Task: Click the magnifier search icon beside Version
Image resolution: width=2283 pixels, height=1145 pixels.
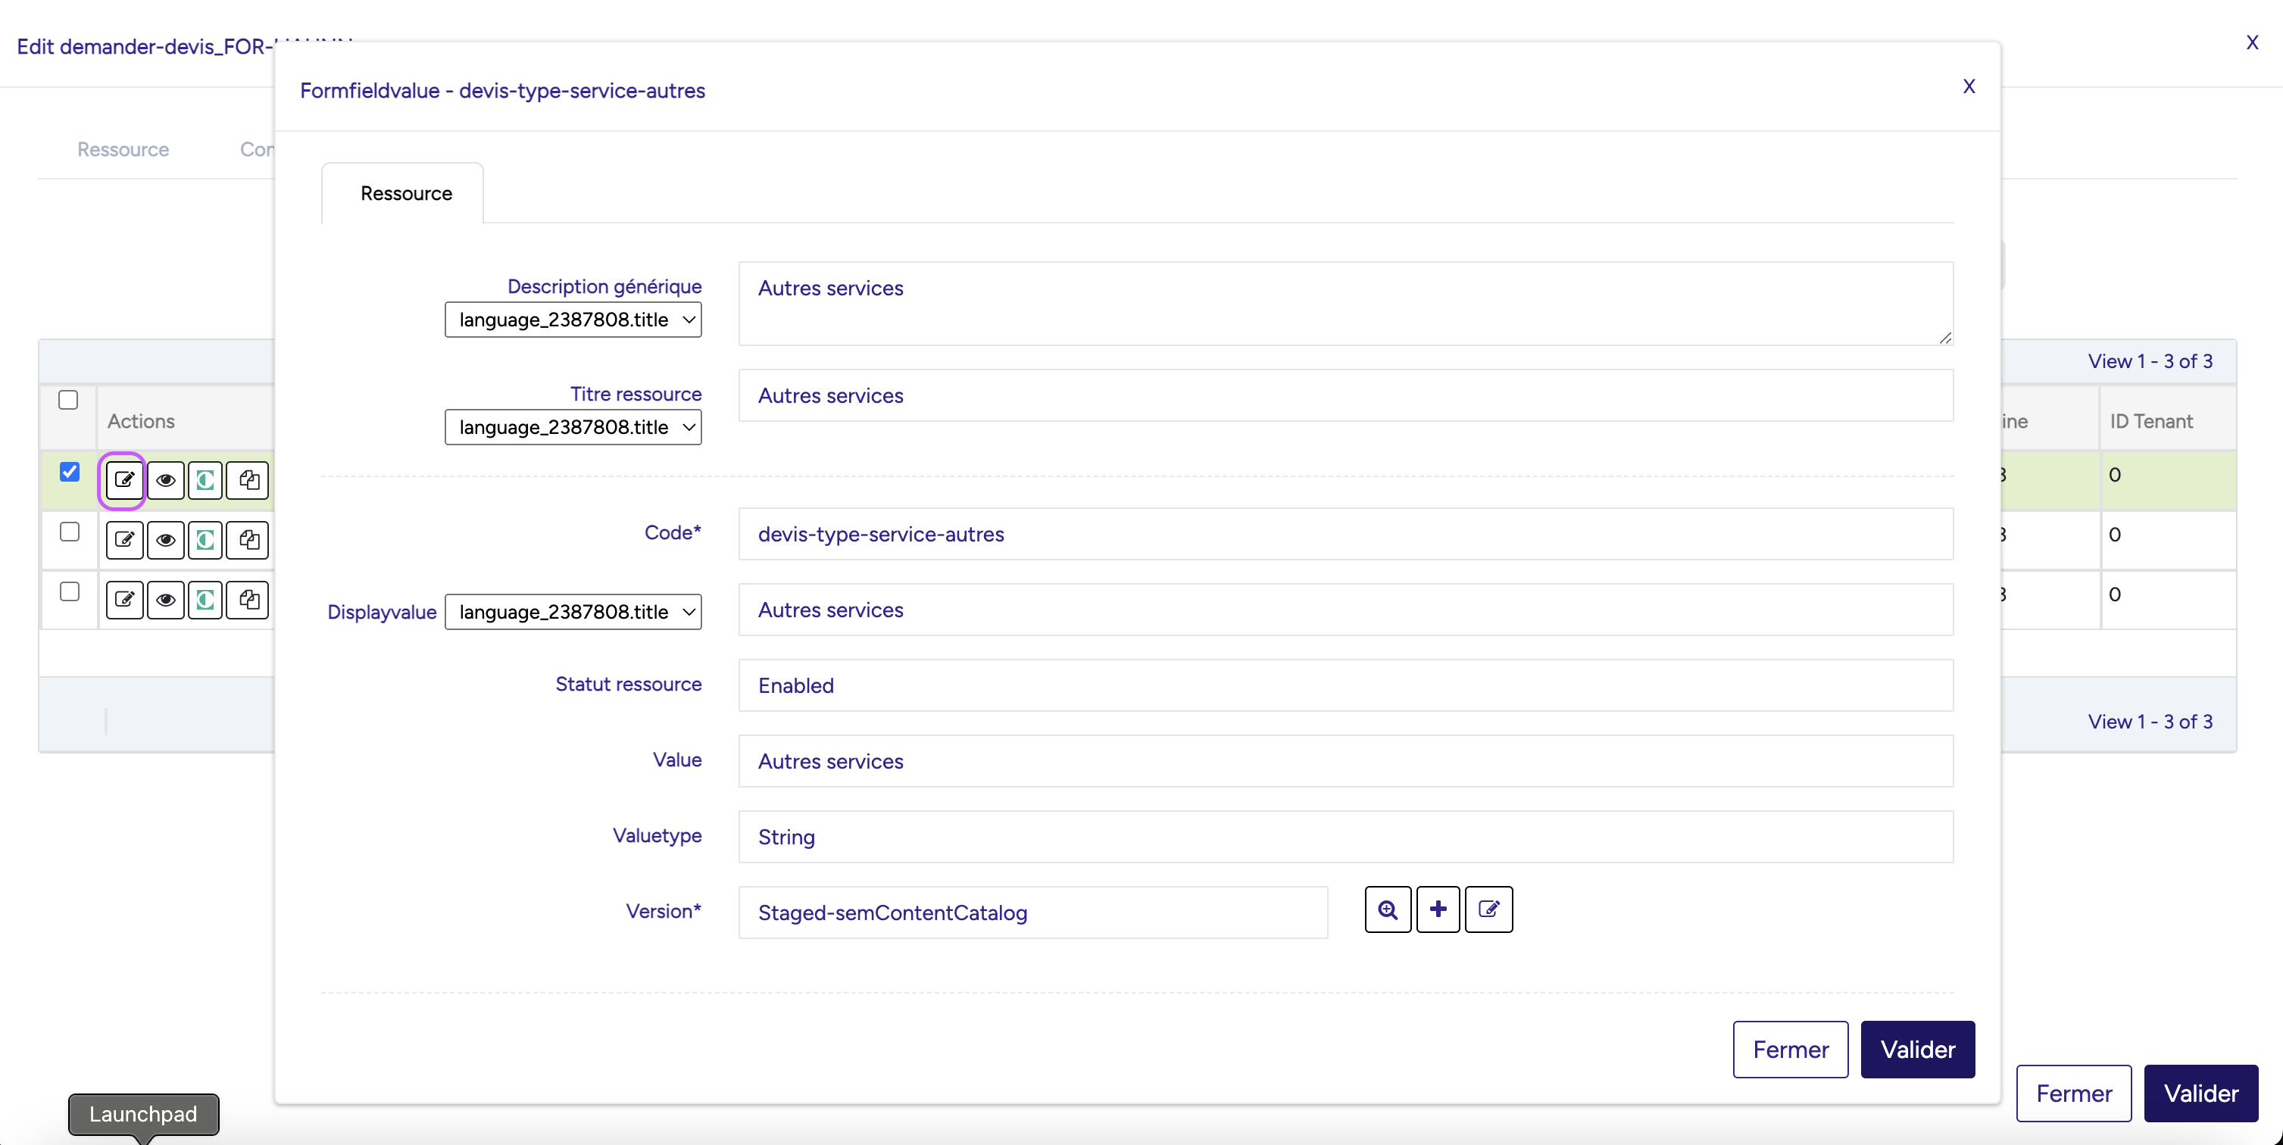Action: (x=1388, y=909)
